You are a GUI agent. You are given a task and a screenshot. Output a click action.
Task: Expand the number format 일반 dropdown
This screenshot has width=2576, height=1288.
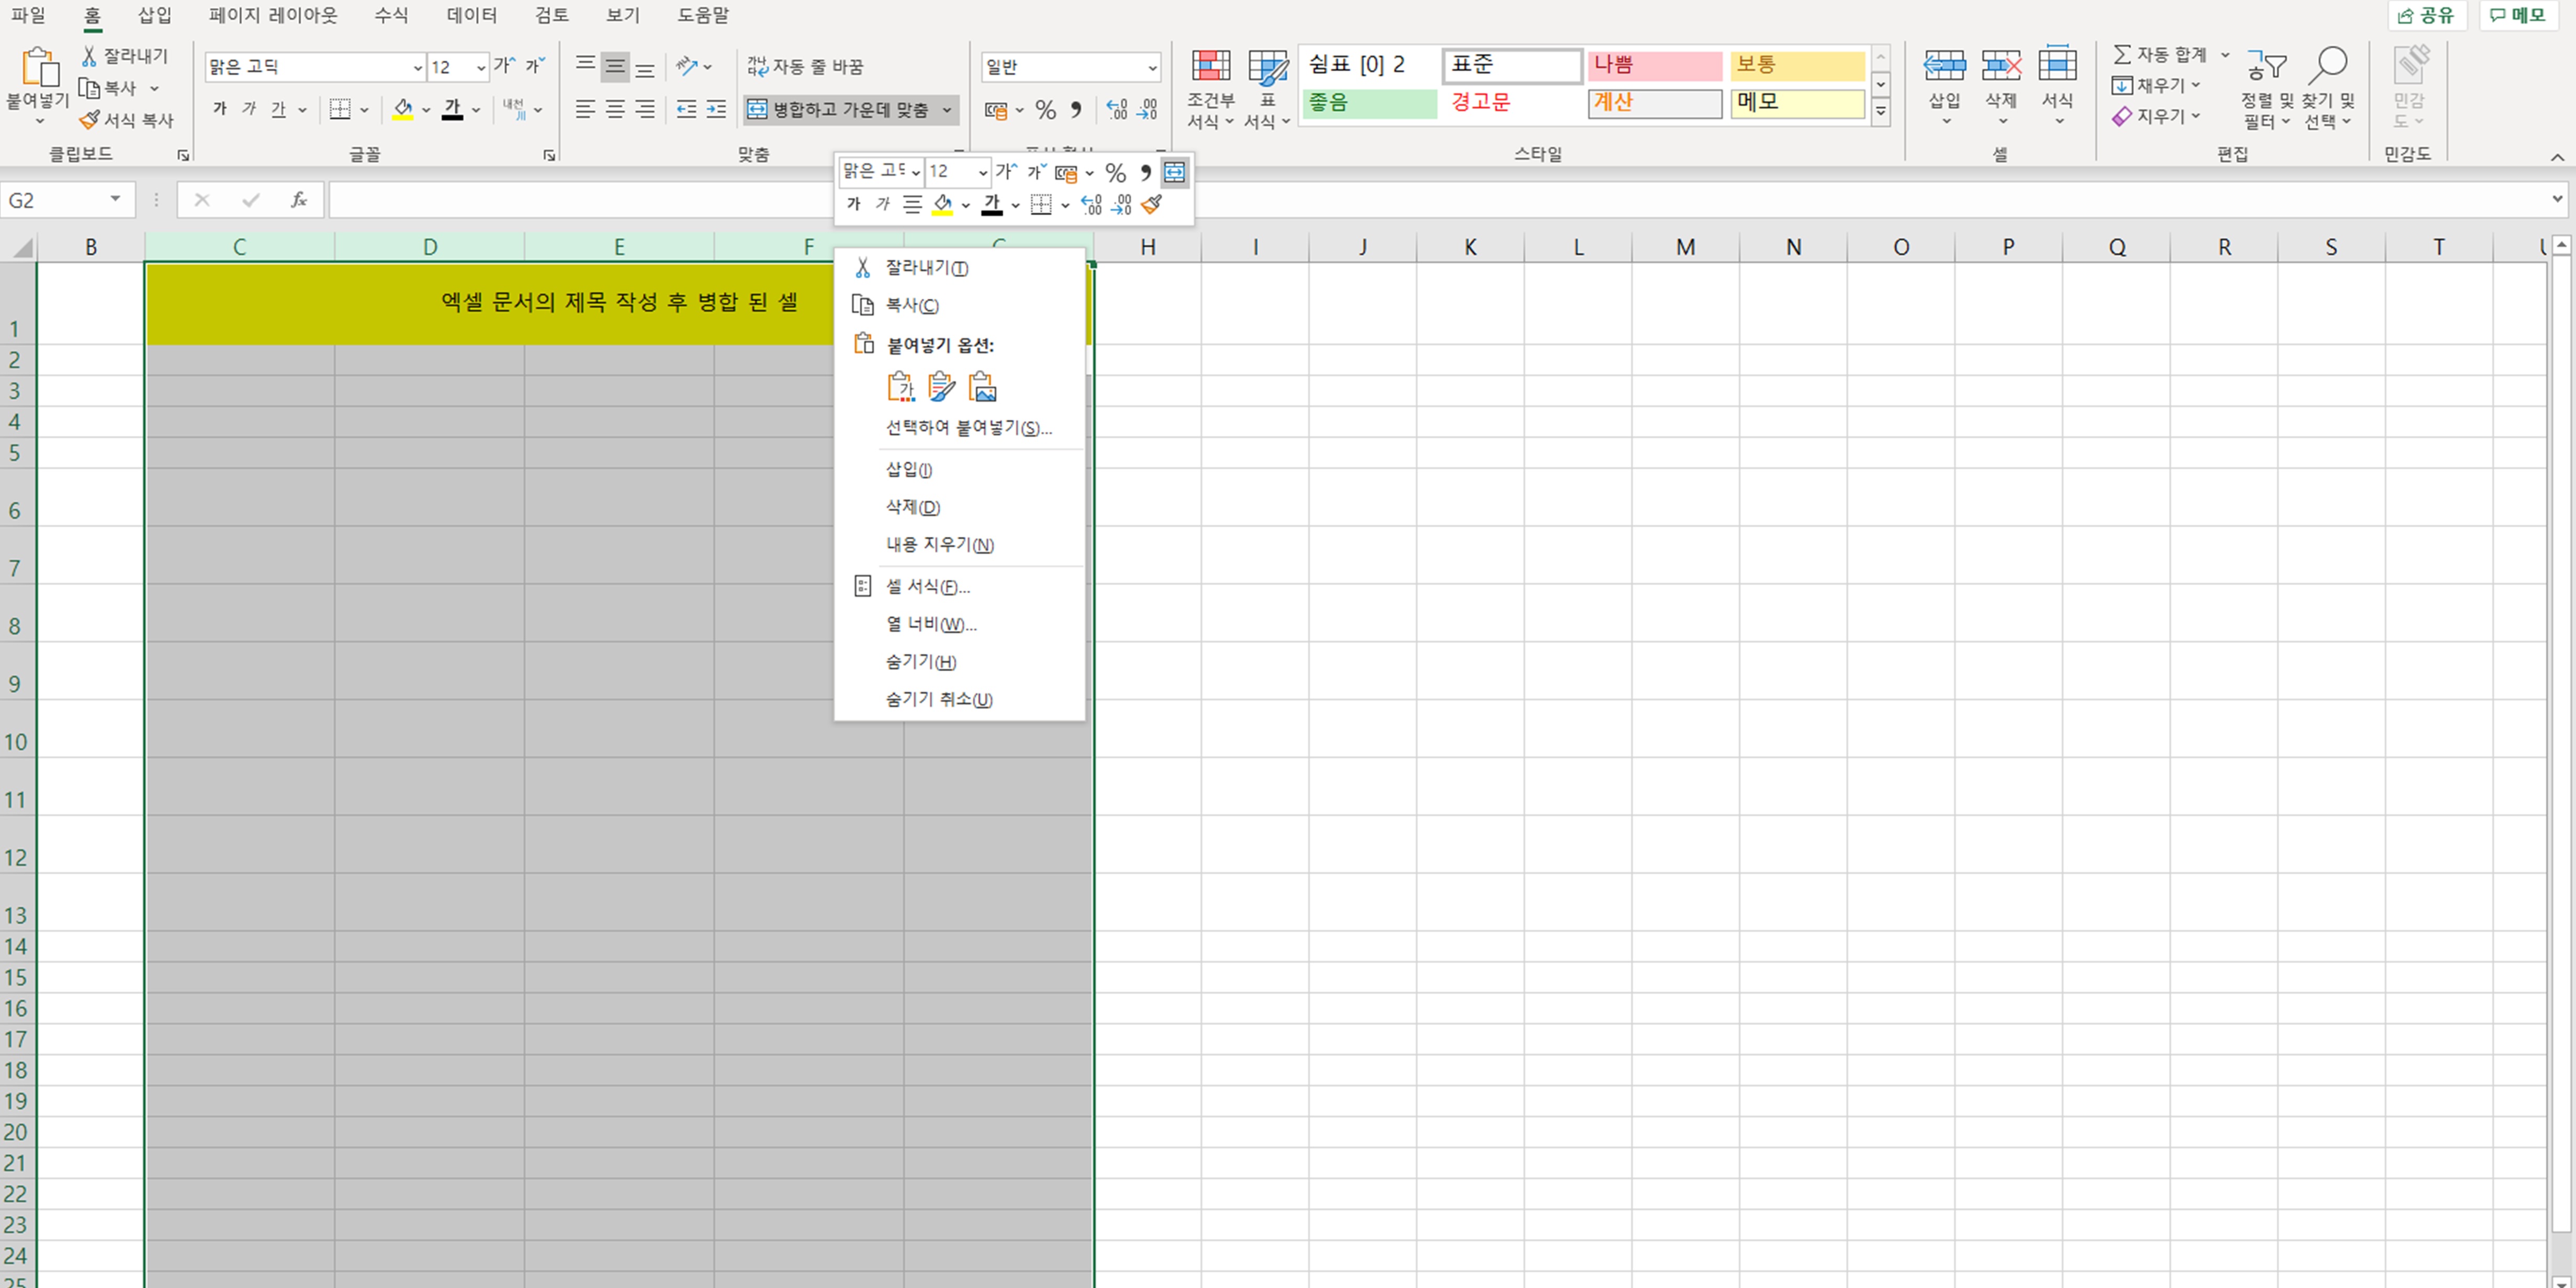(1152, 67)
